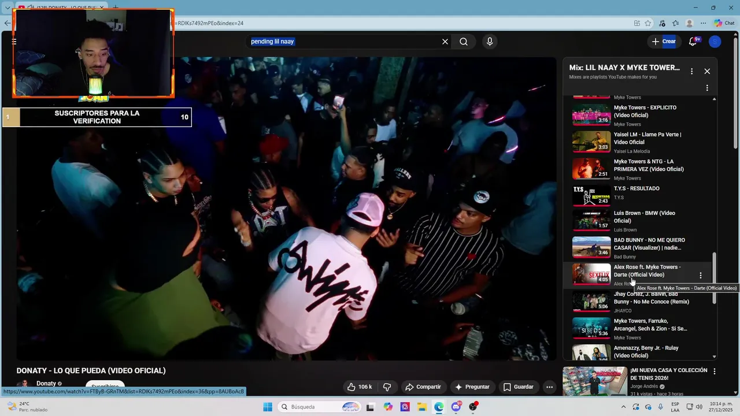Screen dimensions: 740x416
Task: Open the options below the Mix header
Action: pyautogui.click(x=707, y=88)
